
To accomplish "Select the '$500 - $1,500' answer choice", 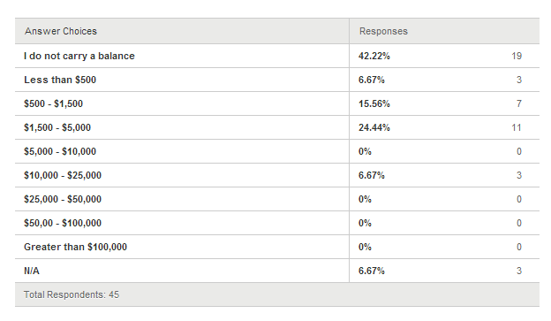I will point(53,103).
